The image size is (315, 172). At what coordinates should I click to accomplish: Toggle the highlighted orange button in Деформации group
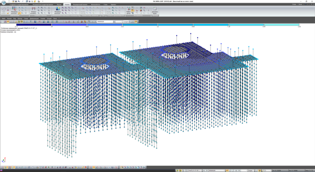pyautogui.click(x=19, y=13)
